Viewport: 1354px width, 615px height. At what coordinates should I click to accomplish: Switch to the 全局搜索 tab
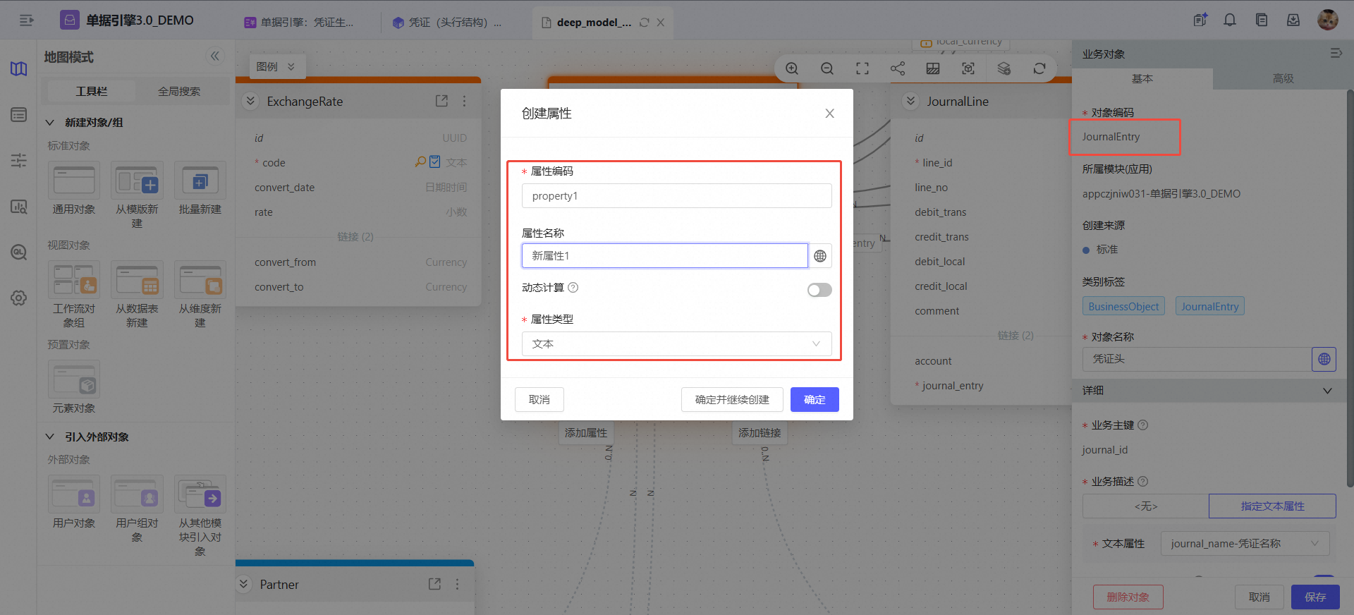click(179, 91)
